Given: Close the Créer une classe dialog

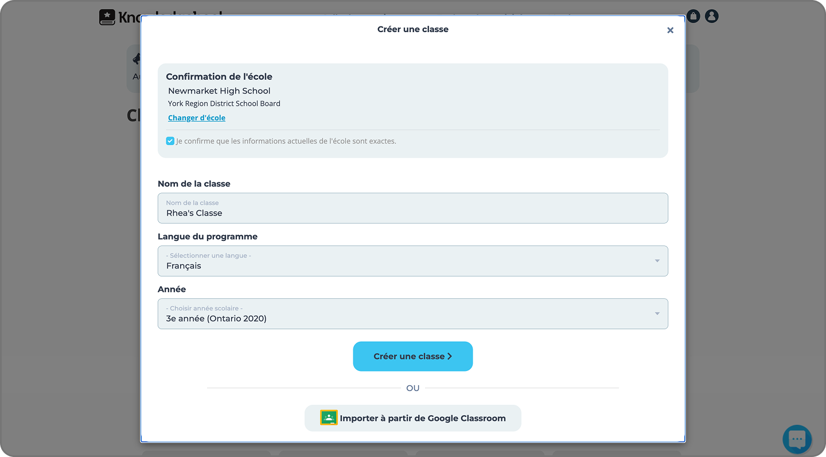Looking at the screenshot, I should tap(670, 30).
